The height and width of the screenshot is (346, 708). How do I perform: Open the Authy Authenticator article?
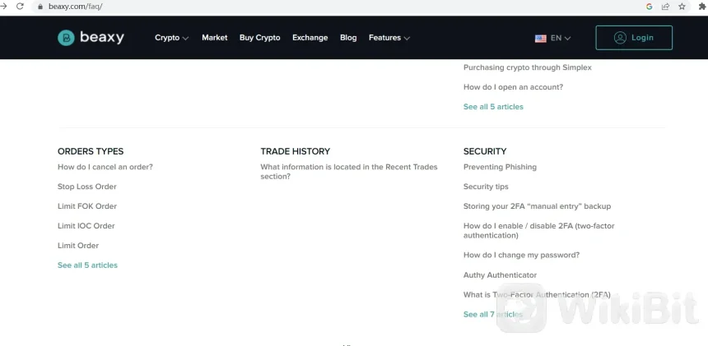tap(500, 275)
